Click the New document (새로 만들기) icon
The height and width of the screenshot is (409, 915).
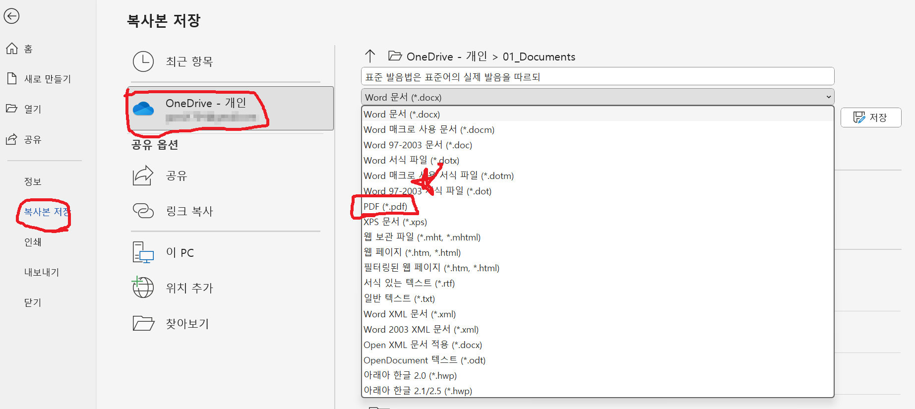[x=12, y=79]
